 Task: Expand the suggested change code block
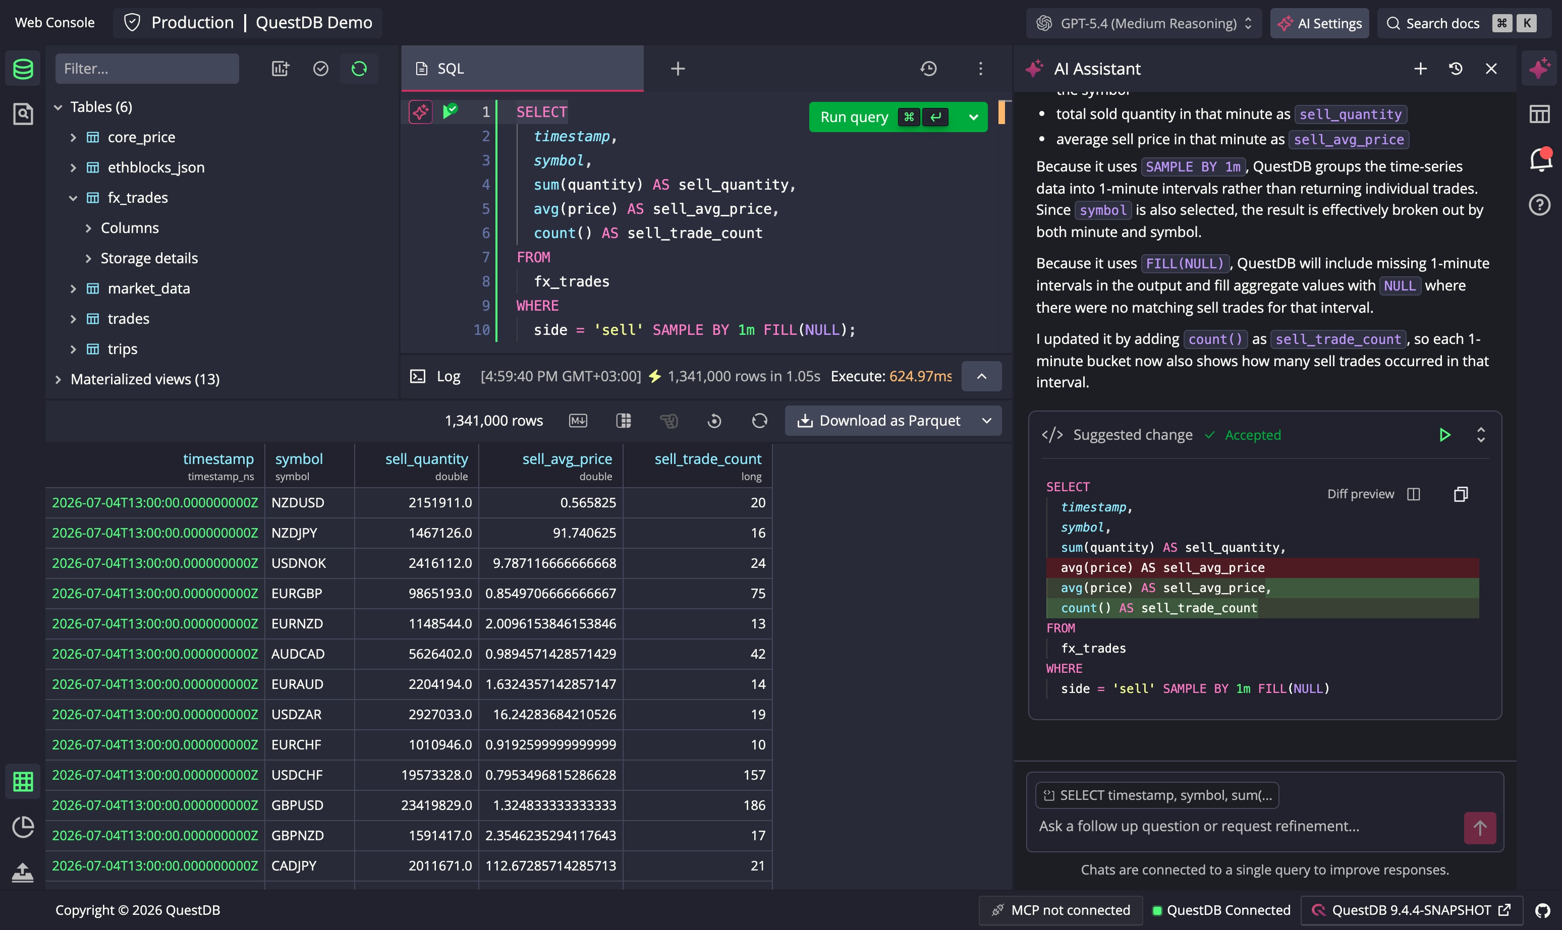tap(1481, 435)
